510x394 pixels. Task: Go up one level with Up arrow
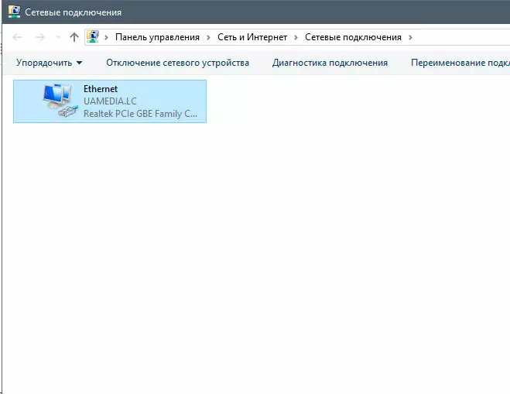(x=74, y=37)
